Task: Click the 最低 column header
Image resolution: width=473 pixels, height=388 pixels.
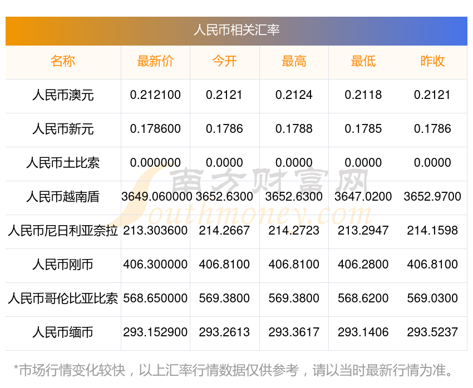Action: tap(363, 61)
